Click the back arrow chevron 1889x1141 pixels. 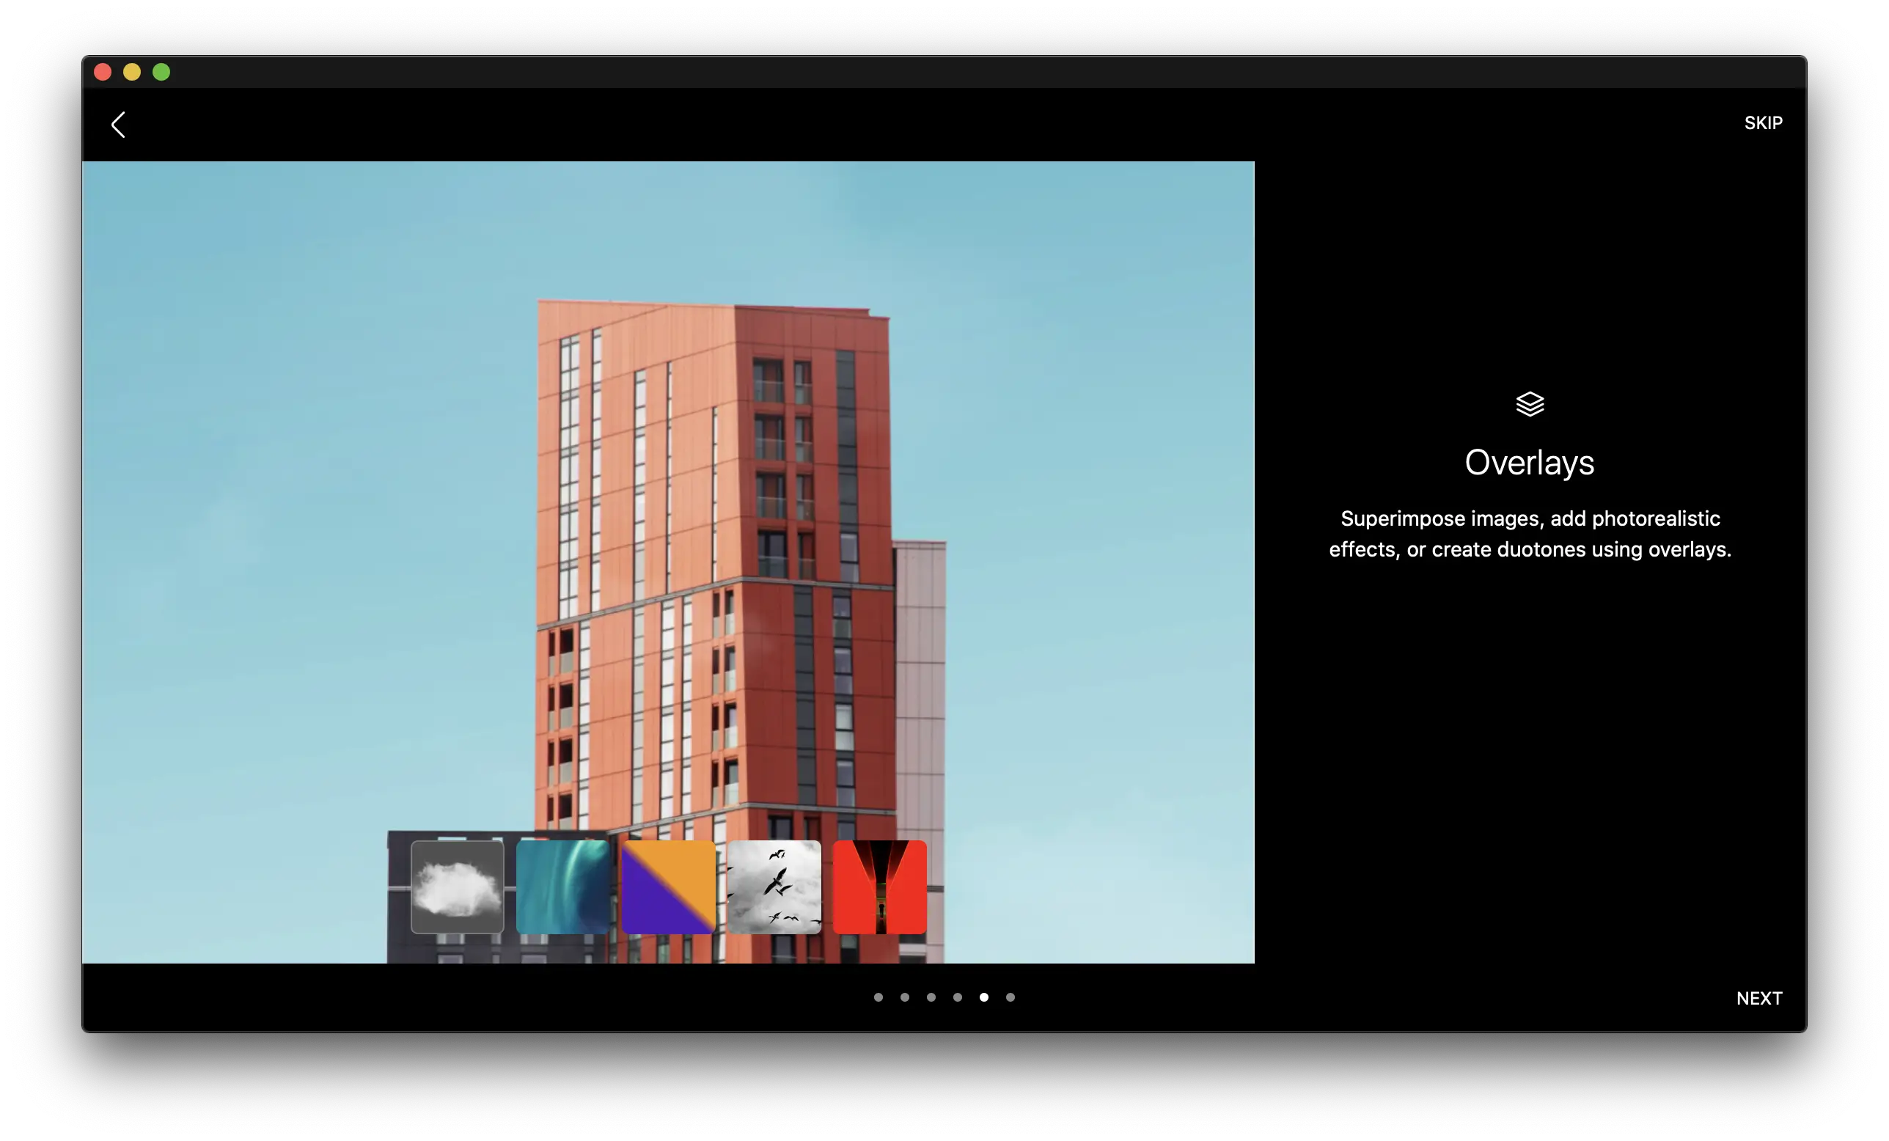click(x=118, y=124)
